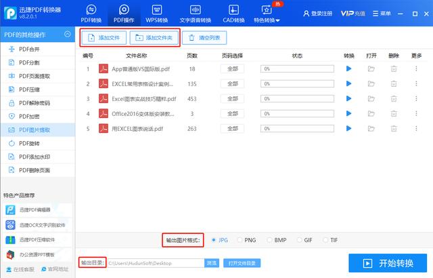This screenshot has width=433, height=278.
Task: Click play icon for Office2016 file row
Action: [349, 113]
